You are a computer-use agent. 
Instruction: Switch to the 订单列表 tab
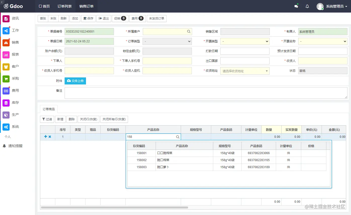(x=65, y=6)
